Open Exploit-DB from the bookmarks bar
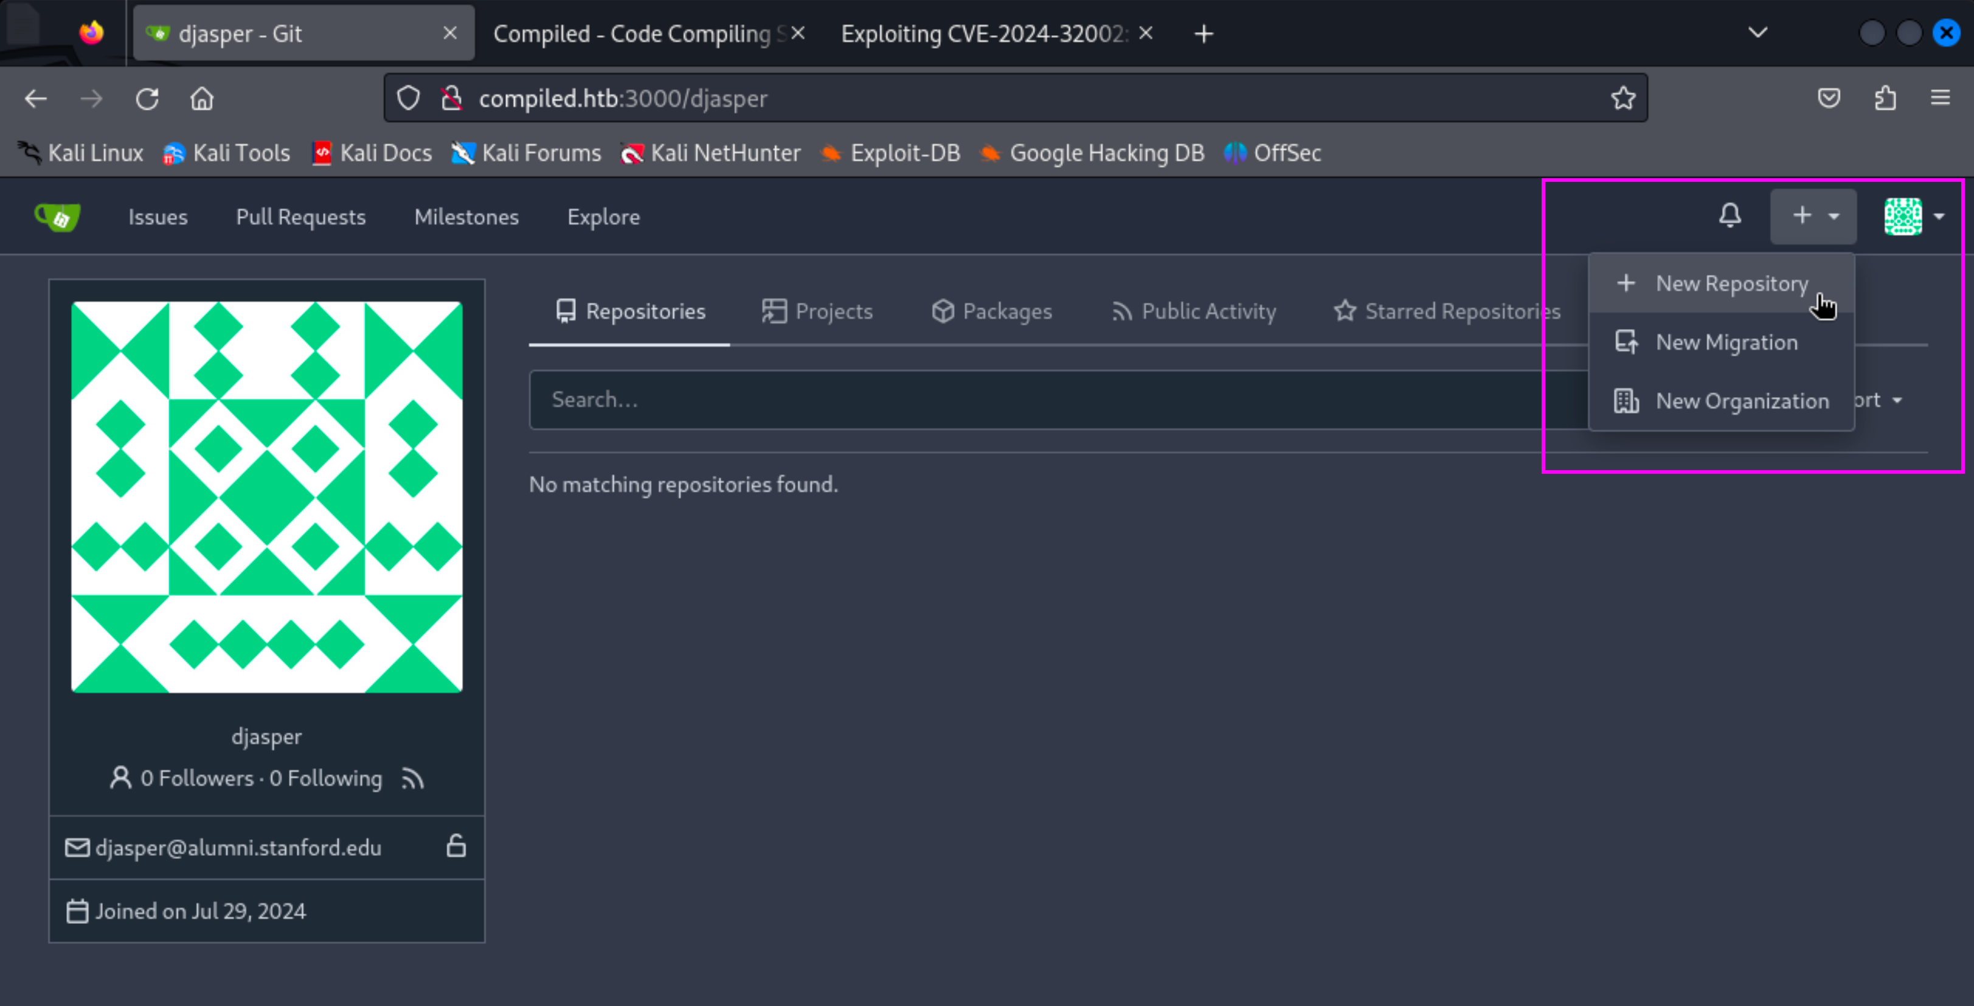Screen dimensions: 1974x1006 [x=890, y=153]
